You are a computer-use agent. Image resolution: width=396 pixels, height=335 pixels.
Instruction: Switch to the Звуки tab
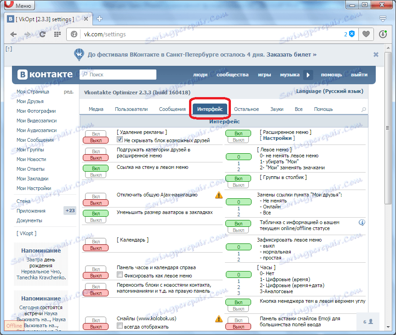277,109
